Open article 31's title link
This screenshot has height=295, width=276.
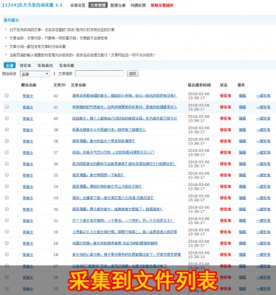point(123,221)
